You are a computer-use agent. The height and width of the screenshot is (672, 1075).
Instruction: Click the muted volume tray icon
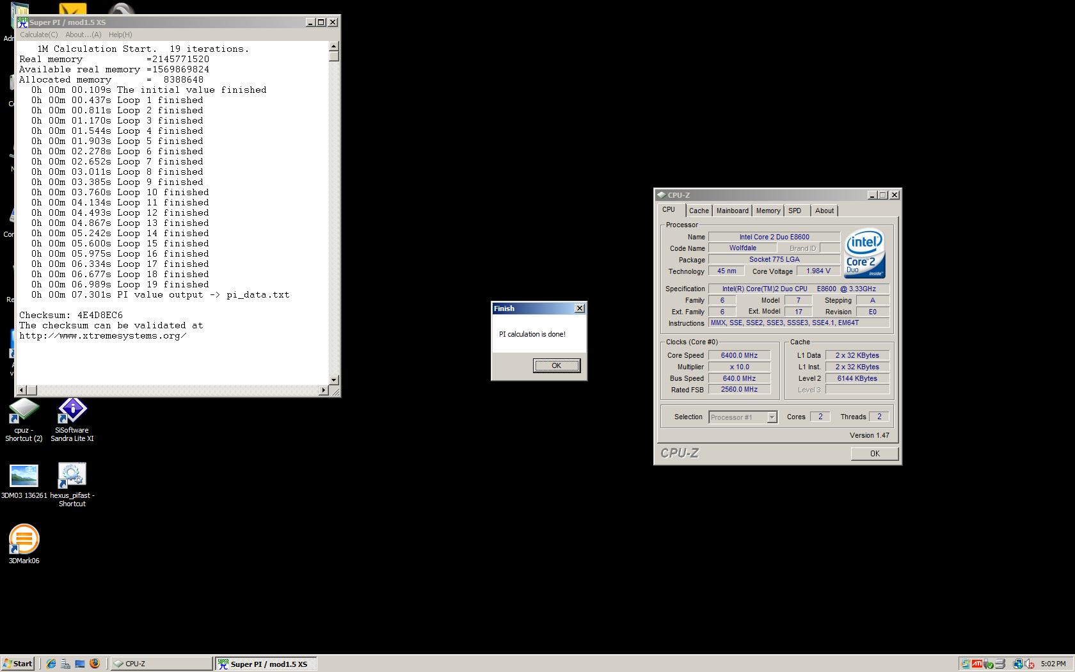coord(1029,664)
